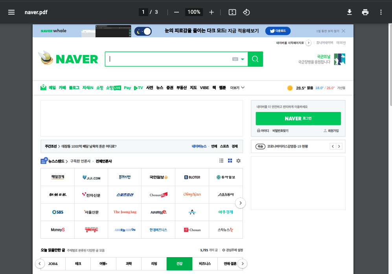This screenshot has height=274, width=392.
Task: Open the VIBE menu item
Action: click(204, 88)
